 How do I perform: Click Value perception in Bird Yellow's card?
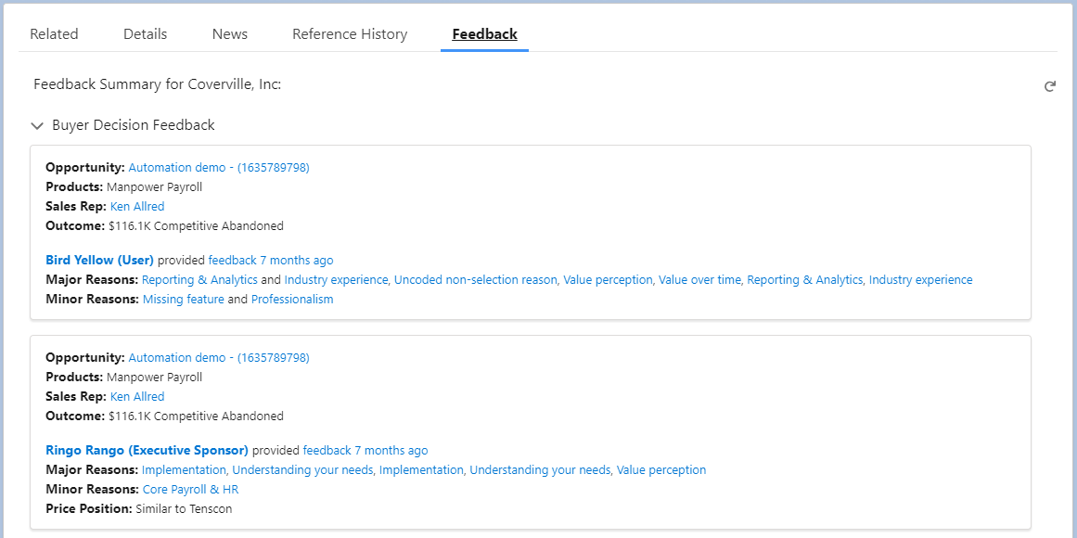608,279
